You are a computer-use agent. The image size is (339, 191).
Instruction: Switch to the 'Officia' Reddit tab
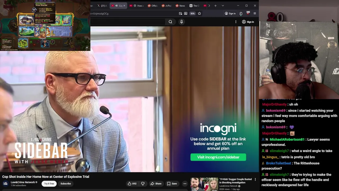coord(153,6)
